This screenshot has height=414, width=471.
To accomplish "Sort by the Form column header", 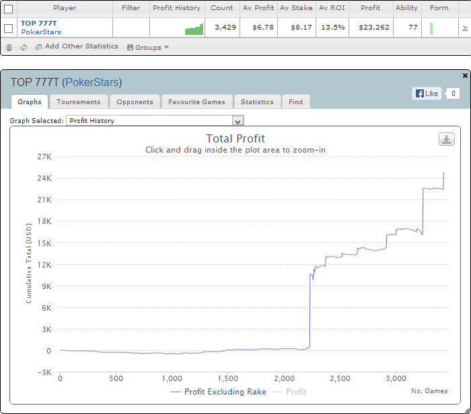I will tap(439, 8).
